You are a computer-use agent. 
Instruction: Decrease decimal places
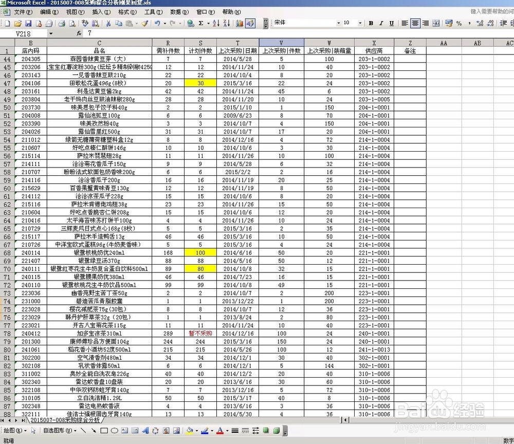pyautogui.click(x=490, y=23)
